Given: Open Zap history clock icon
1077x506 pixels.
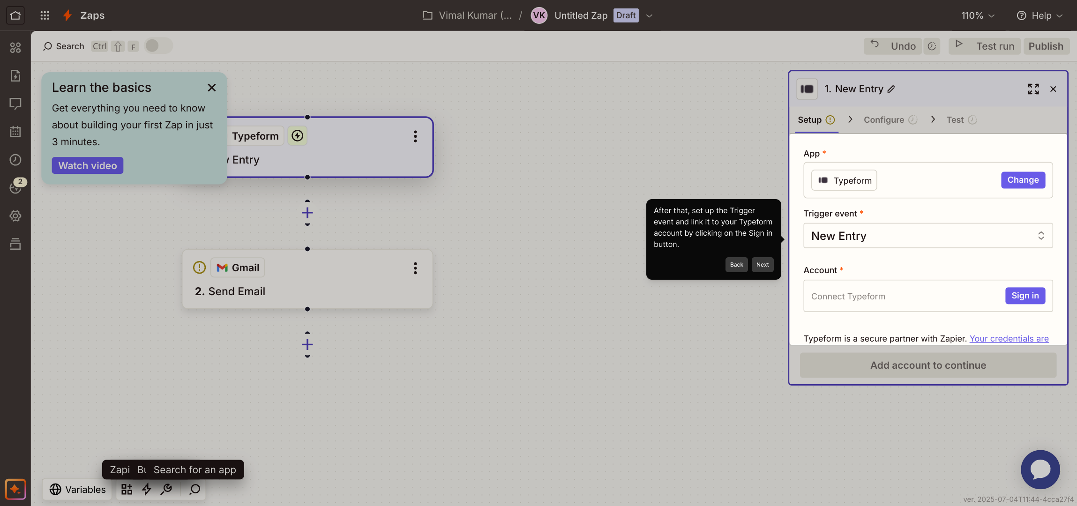Looking at the screenshot, I should [x=15, y=160].
